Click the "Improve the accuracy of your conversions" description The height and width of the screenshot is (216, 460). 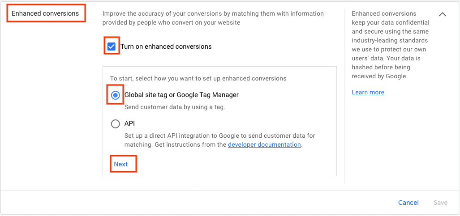213,18
